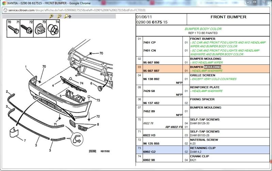Click callout 72 in the diagram
The width and height of the screenshot is (272, 171).
pyautogui.click(x=98, y=116)
